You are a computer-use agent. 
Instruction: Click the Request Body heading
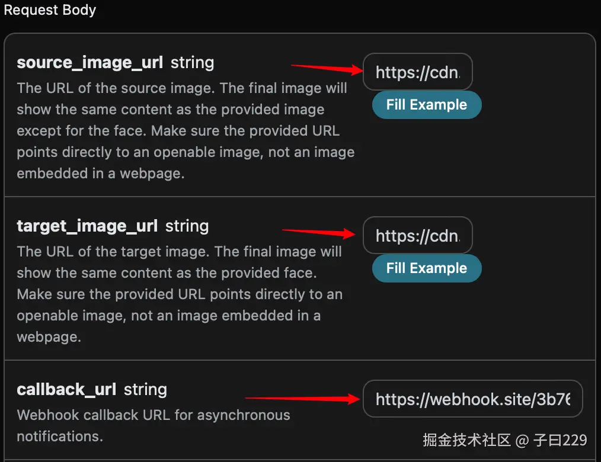[x=50, y=10]
